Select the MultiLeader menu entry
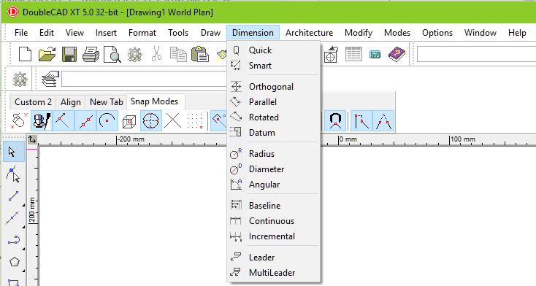536x286 pixels. click(273, 273)
